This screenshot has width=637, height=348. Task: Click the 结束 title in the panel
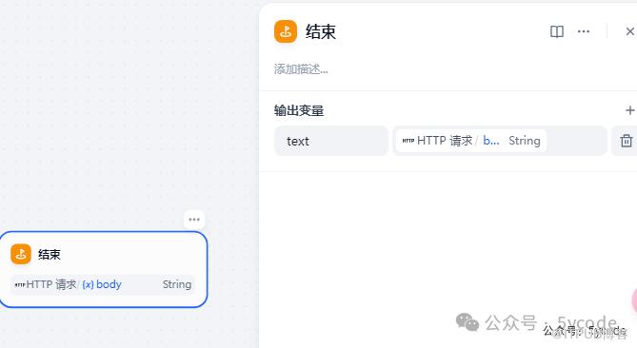point(321,31)
